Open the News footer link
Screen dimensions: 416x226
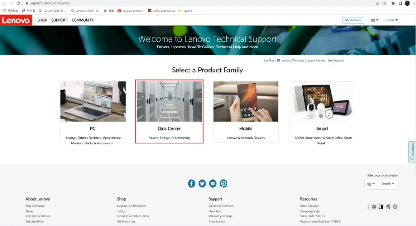tap(29, 211)
